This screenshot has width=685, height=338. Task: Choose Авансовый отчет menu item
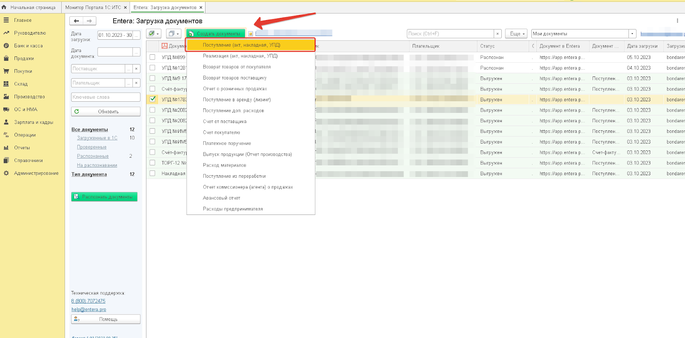[x=251, y=198]
